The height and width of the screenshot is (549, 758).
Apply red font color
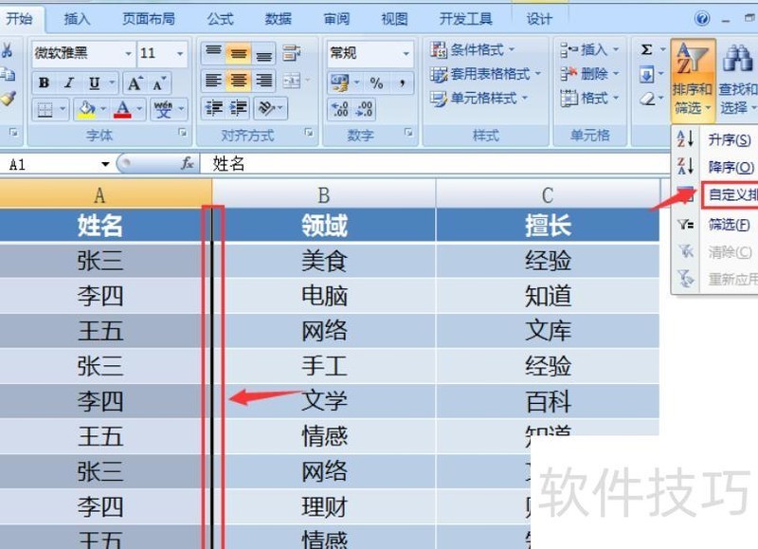(122, 110)
